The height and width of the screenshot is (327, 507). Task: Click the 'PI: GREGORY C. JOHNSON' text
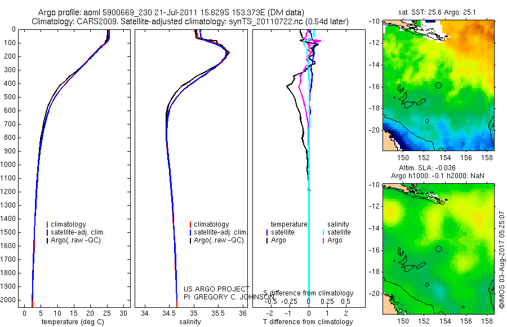[229, 297]
